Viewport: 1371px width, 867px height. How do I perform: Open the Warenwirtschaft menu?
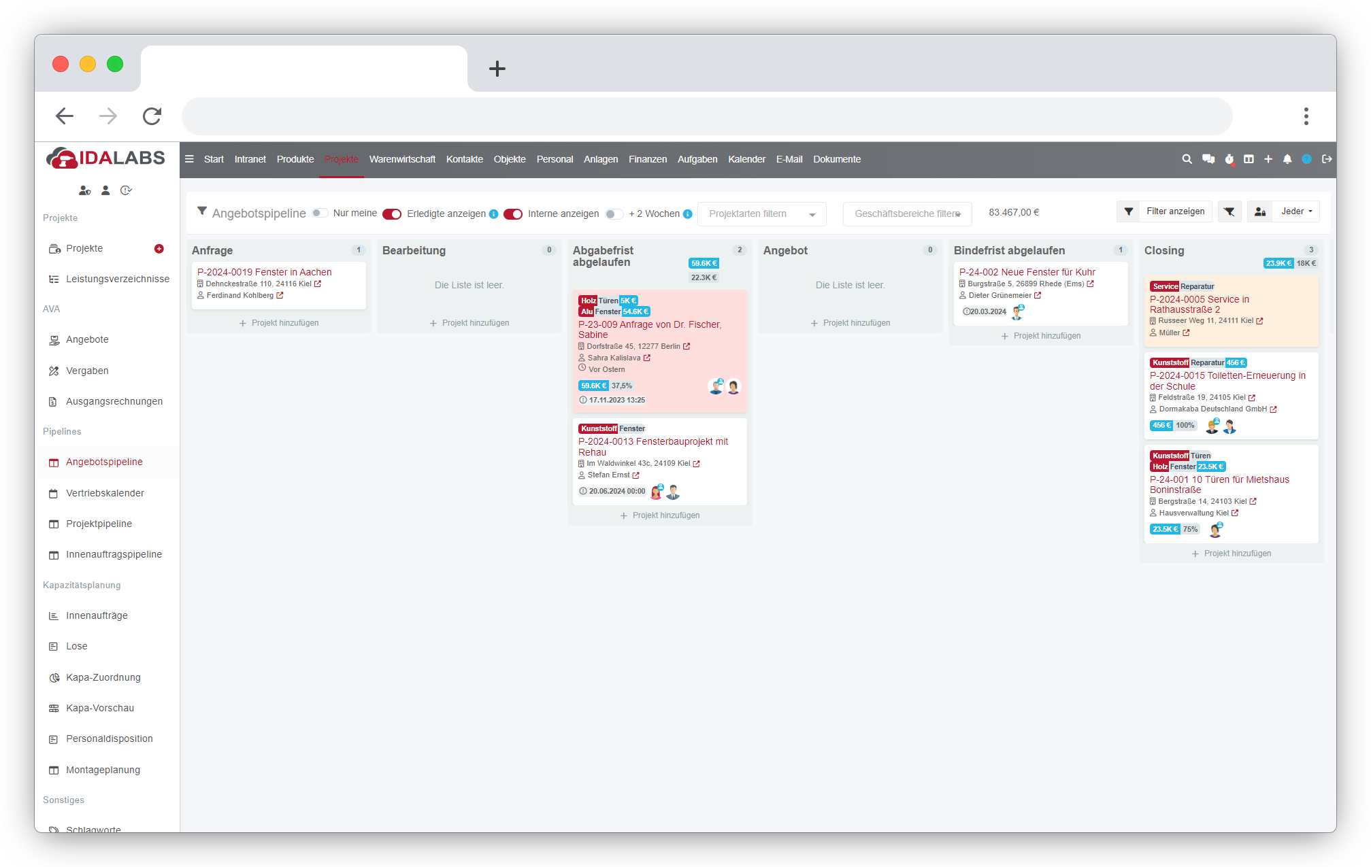pyautogui.click(x=402, y=159)
